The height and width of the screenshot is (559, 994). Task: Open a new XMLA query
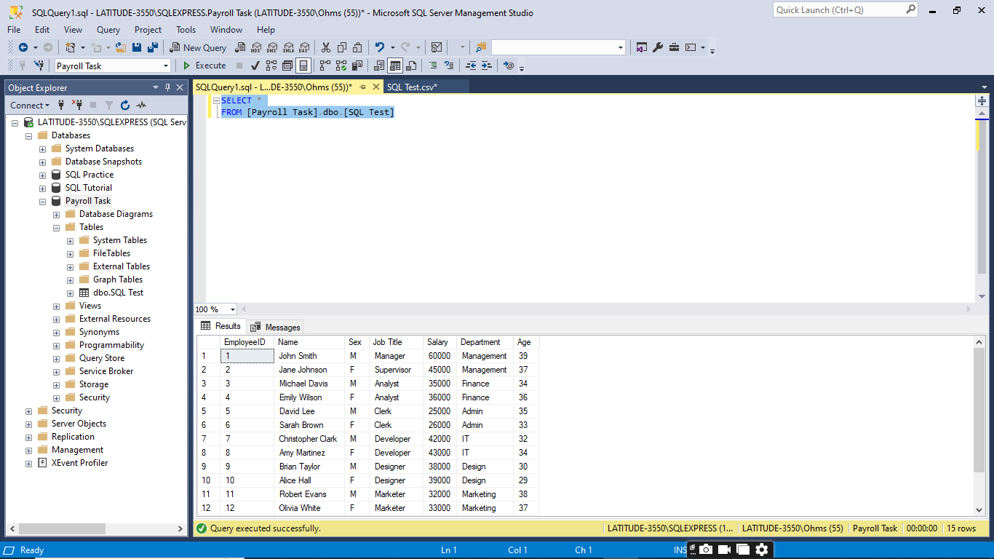click(x=288, y=47)
